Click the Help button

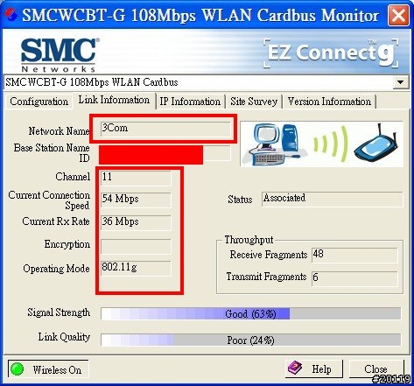tap(313, 369)
